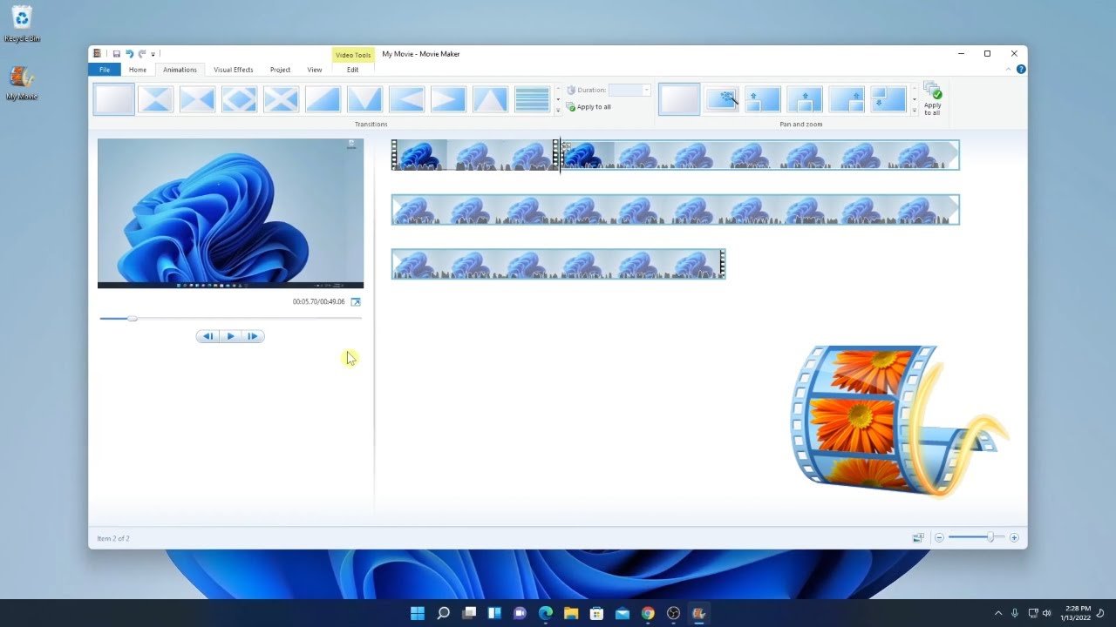The width and height of the screenshot is (1116, 627).
Task: Apply the downward V-shaped wedge transition
Action: [x=365, y=99]
